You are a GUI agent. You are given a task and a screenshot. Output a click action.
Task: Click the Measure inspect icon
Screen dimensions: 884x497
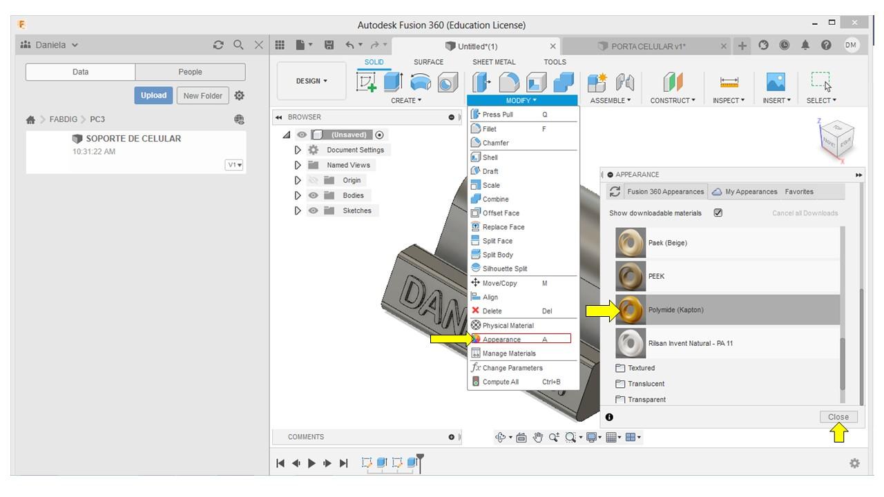(729, 82)
